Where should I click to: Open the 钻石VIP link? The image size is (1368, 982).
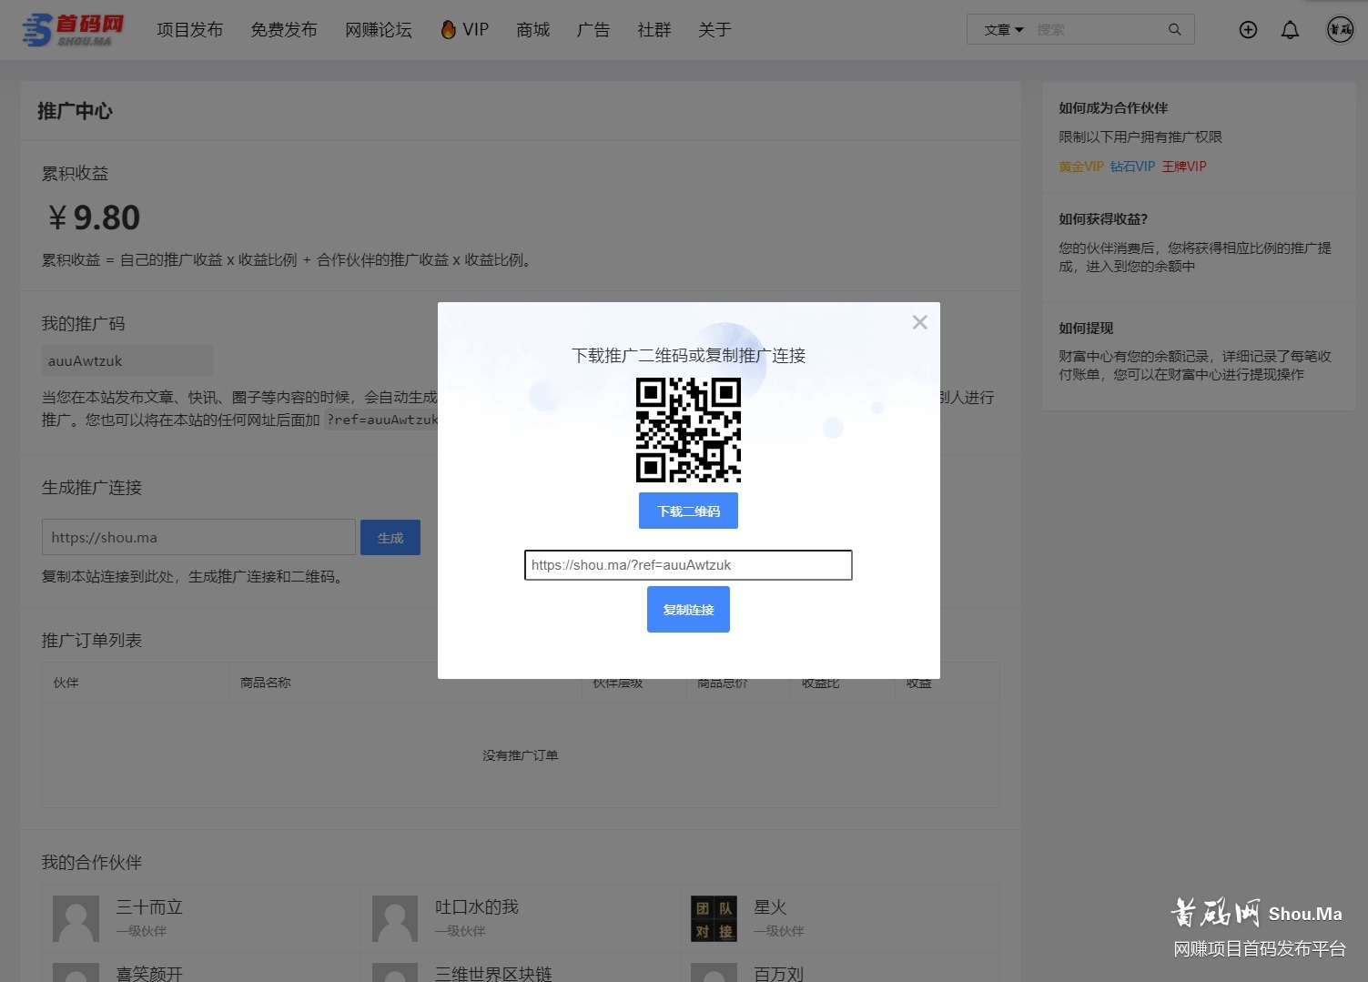click(1131, 167)
